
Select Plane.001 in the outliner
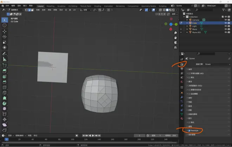pyautogui.click(x=196, y=32)
